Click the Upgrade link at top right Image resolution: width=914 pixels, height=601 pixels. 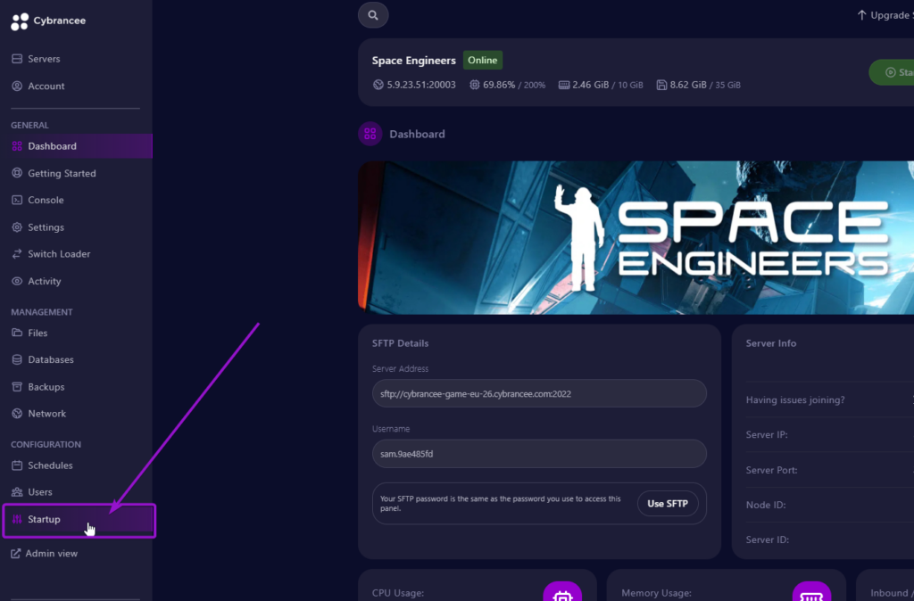(x=885, y=15)
